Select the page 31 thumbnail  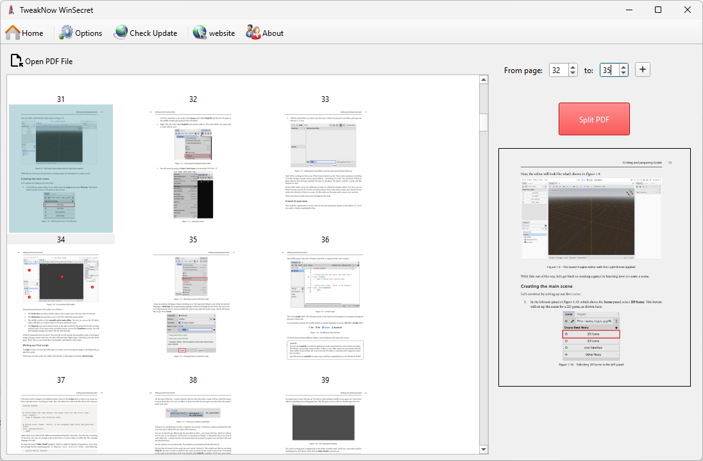coord(60,168)
